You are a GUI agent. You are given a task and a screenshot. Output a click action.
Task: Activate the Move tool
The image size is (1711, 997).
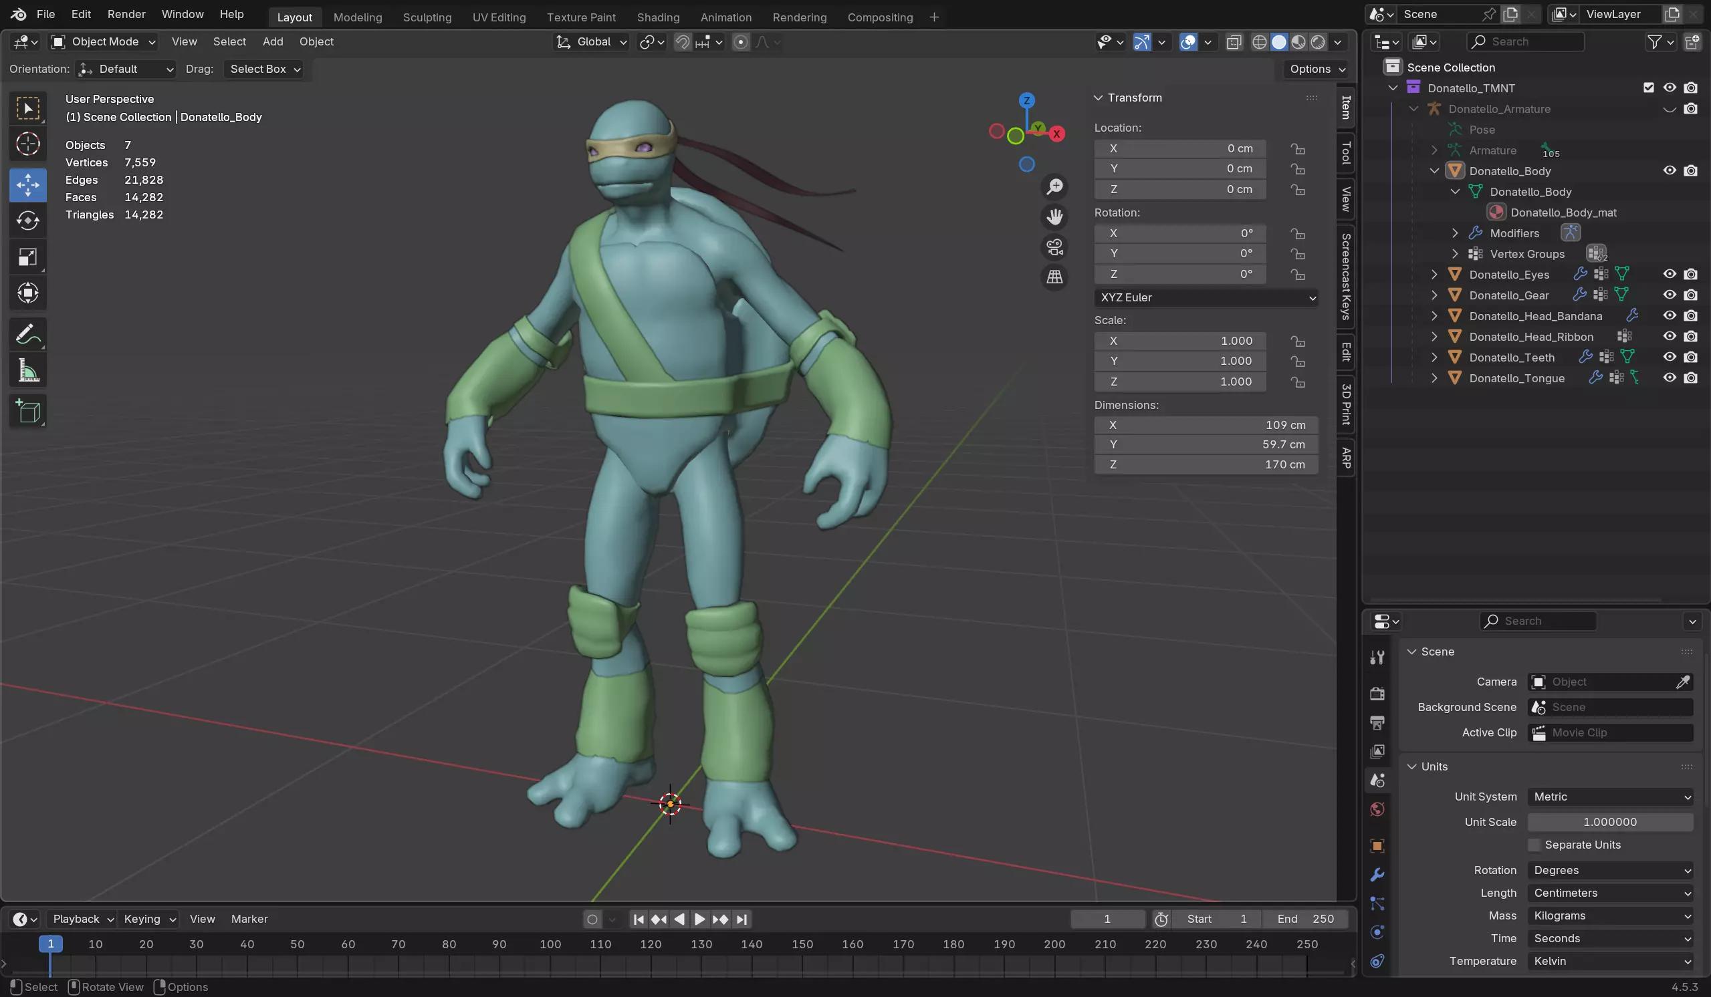pyautogui.click(x=28, y=184)
